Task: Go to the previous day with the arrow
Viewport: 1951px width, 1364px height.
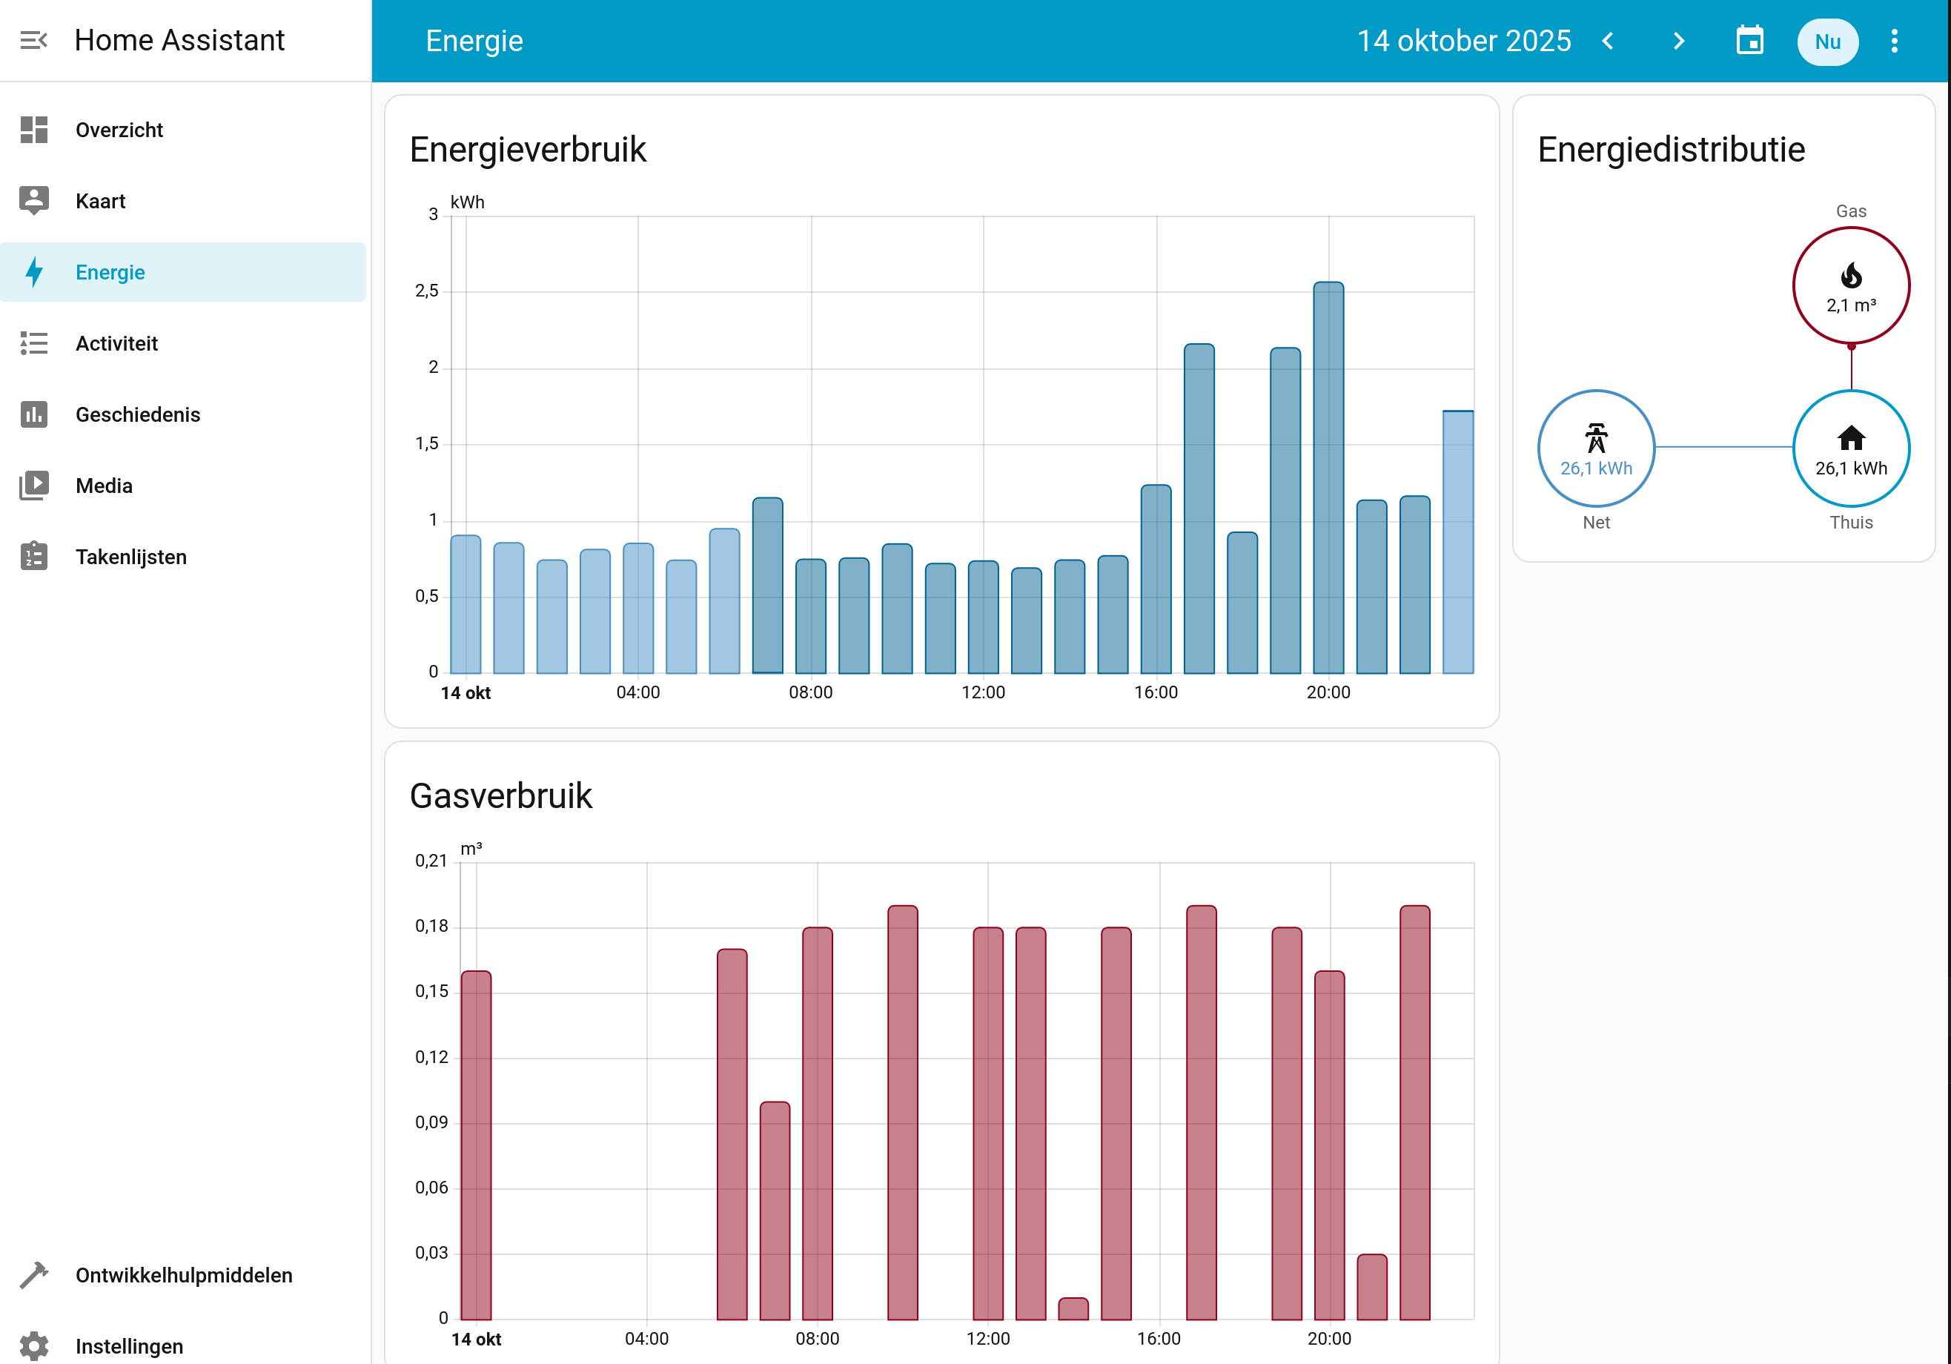Action: click(1608, 40)
